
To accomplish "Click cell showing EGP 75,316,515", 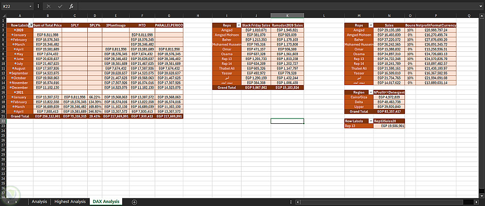I will click(75, 116).
